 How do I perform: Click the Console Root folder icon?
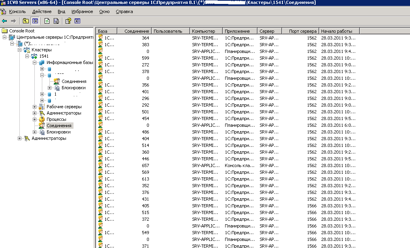pos(4,30)
